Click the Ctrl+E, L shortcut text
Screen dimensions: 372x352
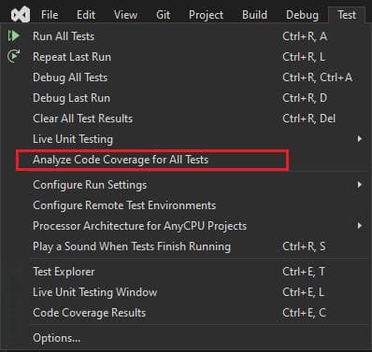[303, 292]
